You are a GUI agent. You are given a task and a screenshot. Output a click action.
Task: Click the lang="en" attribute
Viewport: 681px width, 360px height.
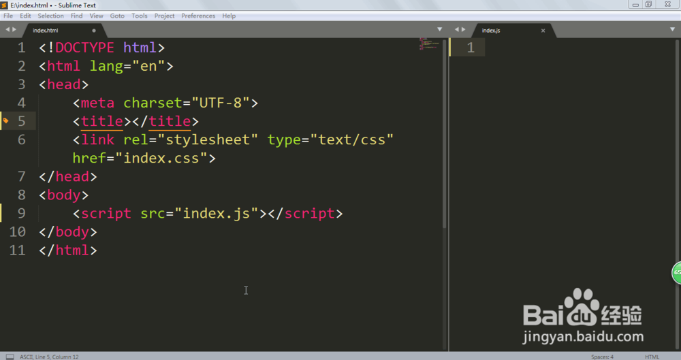coord(127,66)
